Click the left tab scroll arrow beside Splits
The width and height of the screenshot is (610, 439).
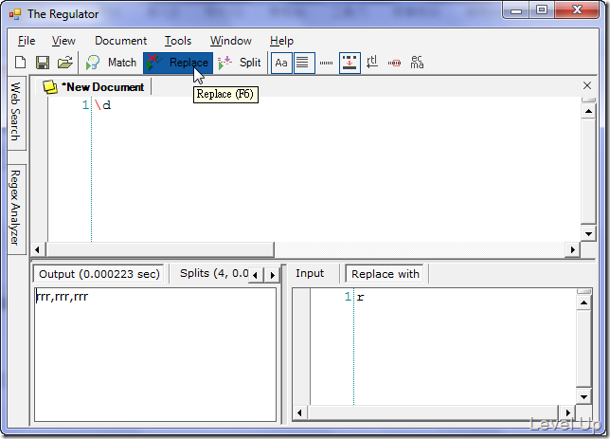coord(255,275)
